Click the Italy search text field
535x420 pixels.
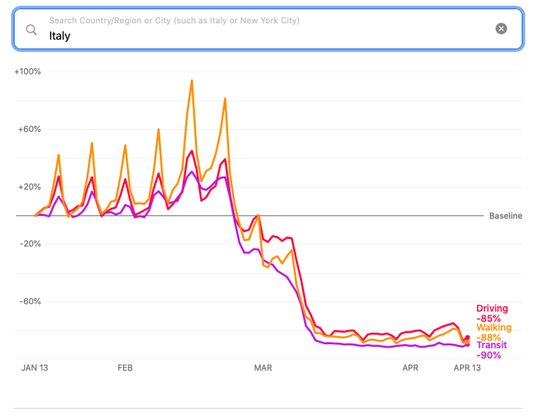point(268,29)
